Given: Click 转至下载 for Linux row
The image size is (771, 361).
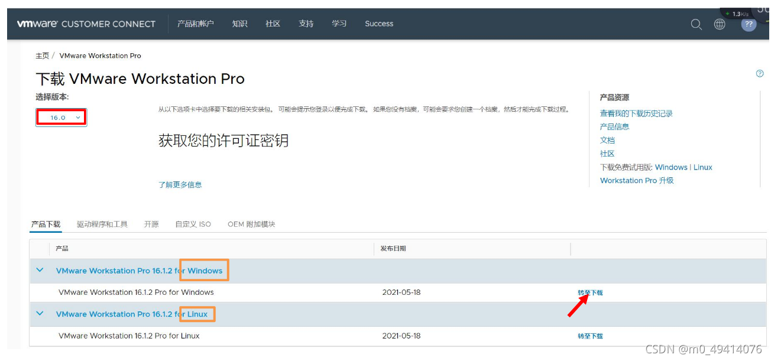Looking at the screenshot, I should 590,336.
